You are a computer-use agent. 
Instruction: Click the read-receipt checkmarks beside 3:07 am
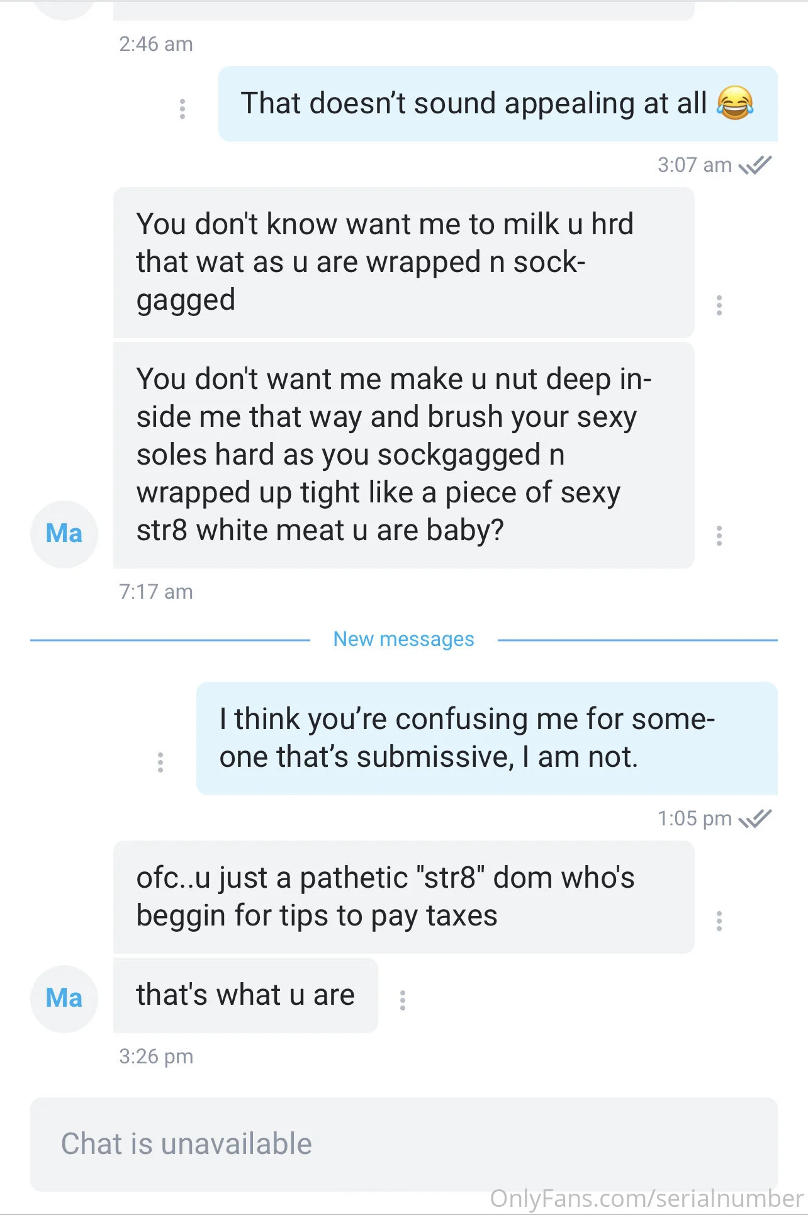[x=755, y=165]
